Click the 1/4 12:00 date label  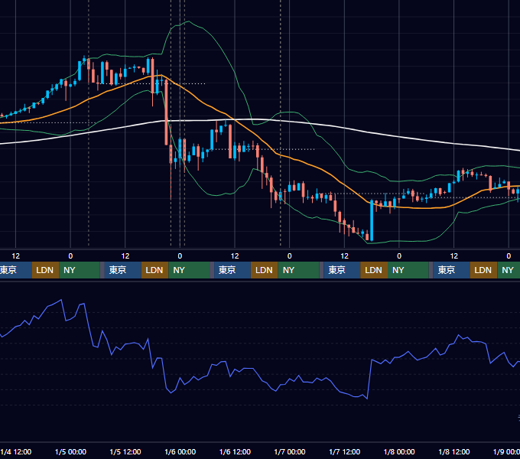click(16, 451)
